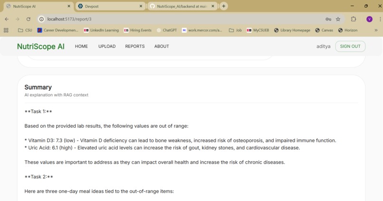Click the NutriScope AI logo
Viewport: 383px width, 201px height.
[41, 47]
